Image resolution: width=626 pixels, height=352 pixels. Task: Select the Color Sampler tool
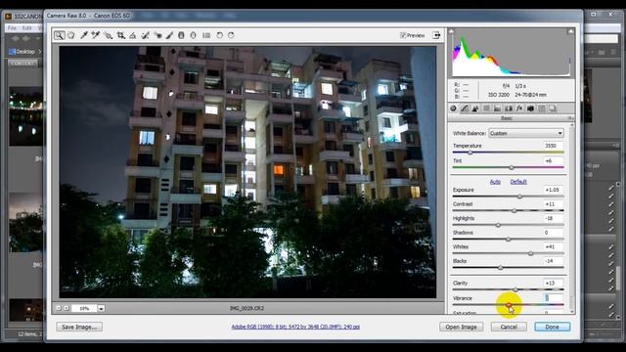(x=96, y=35)
